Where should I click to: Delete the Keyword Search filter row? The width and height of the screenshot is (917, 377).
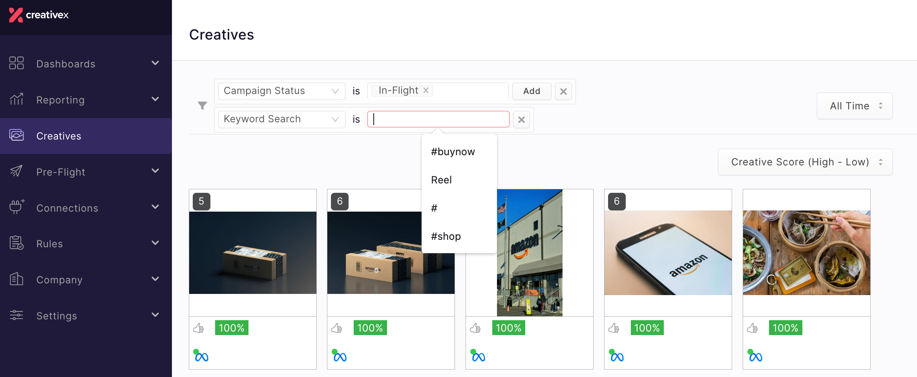(x=521, y=120)
